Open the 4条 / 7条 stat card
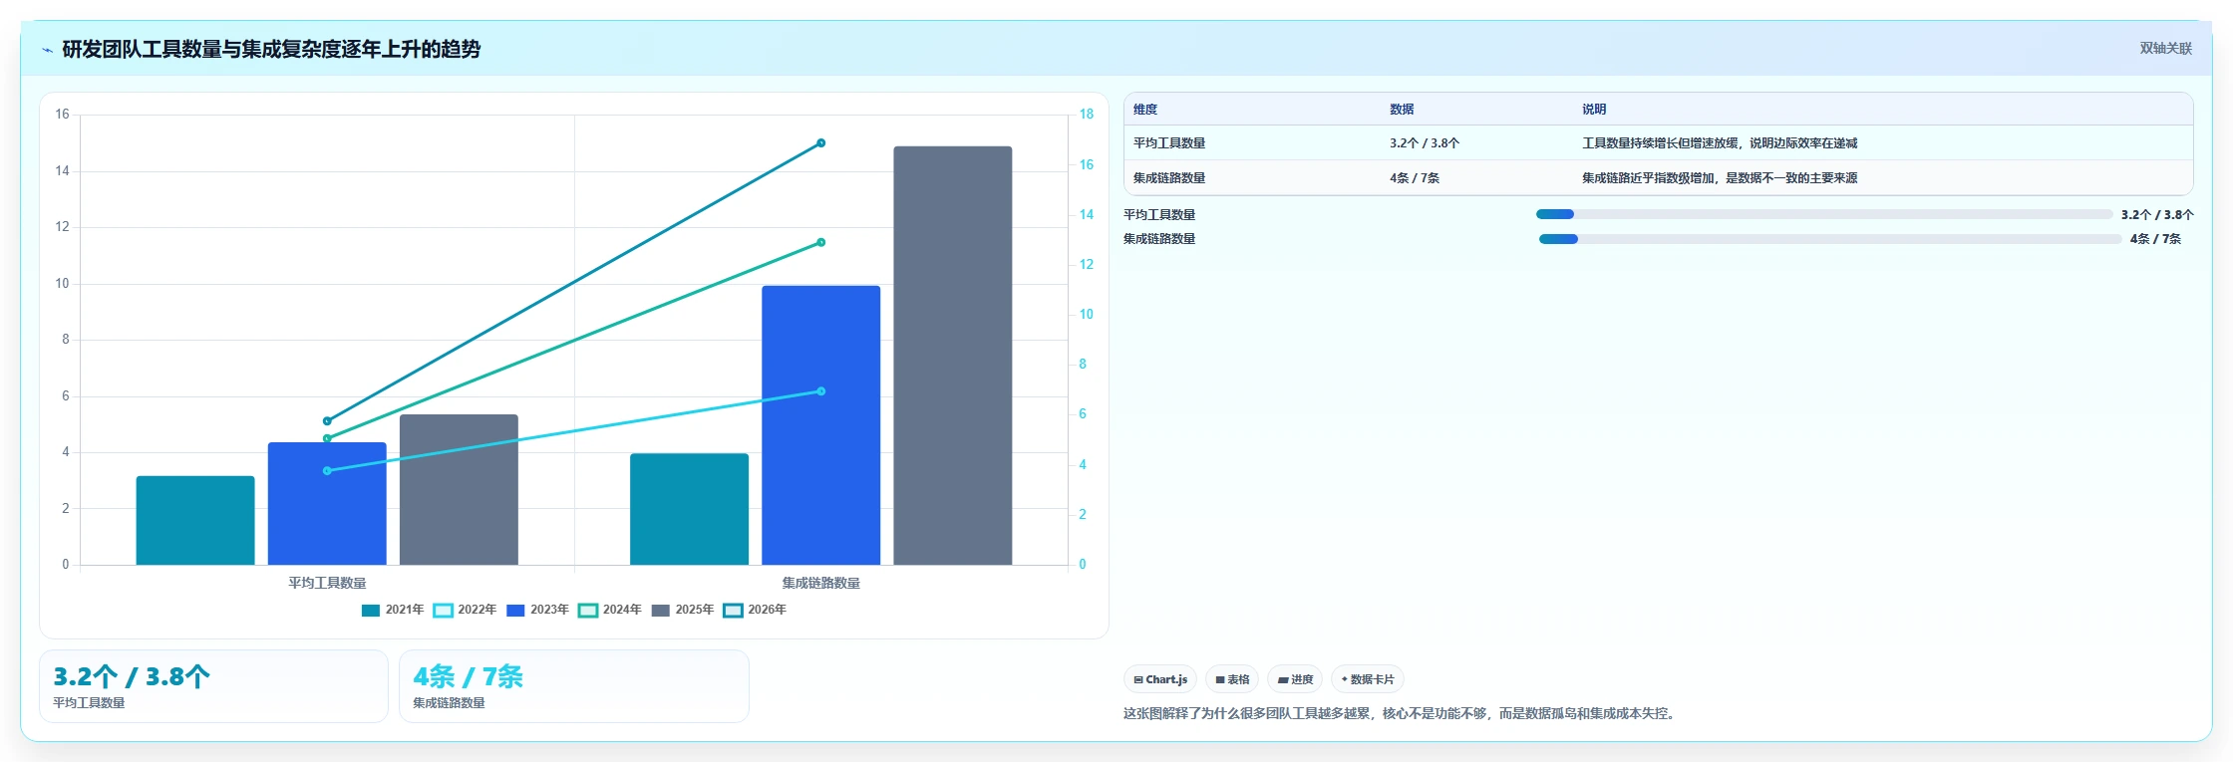The image size is (2233, 762). click(574, 686)
